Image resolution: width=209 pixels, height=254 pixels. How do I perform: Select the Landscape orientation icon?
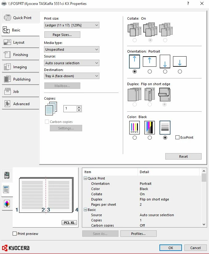coord(150,62)
